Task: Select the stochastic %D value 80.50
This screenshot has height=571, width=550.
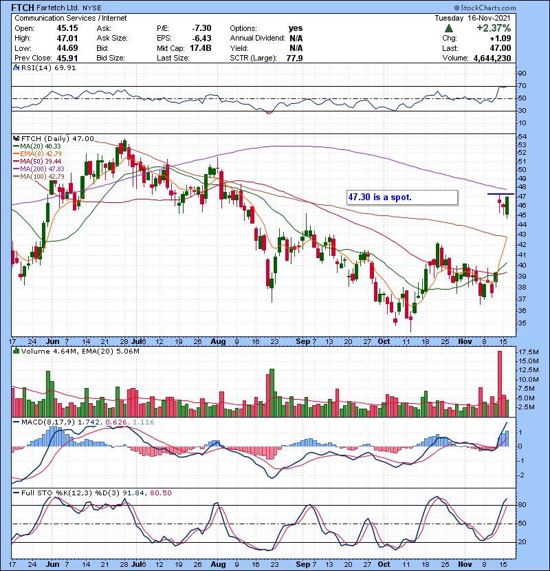Action: coord(160,493)
